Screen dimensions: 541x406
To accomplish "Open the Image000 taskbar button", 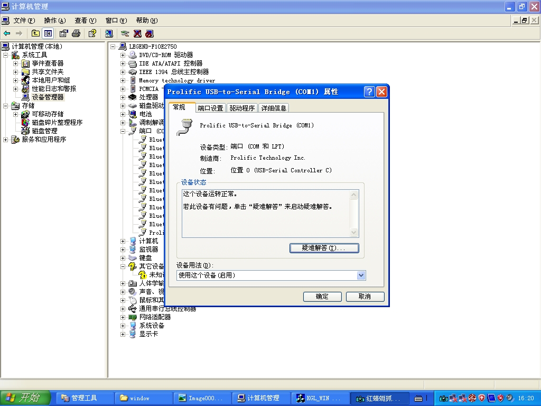I will (201, 399).
